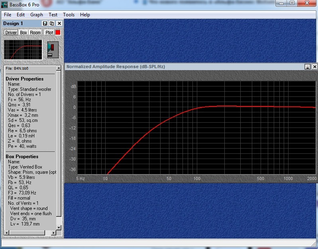Click the 'Fs = 56, Hz' value

pyautogui.click(x=20, y=100)
